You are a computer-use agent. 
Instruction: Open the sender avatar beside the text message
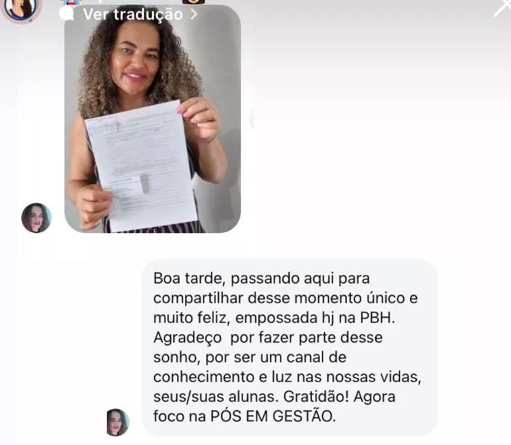pyautogui.click(x=117, y=422)
